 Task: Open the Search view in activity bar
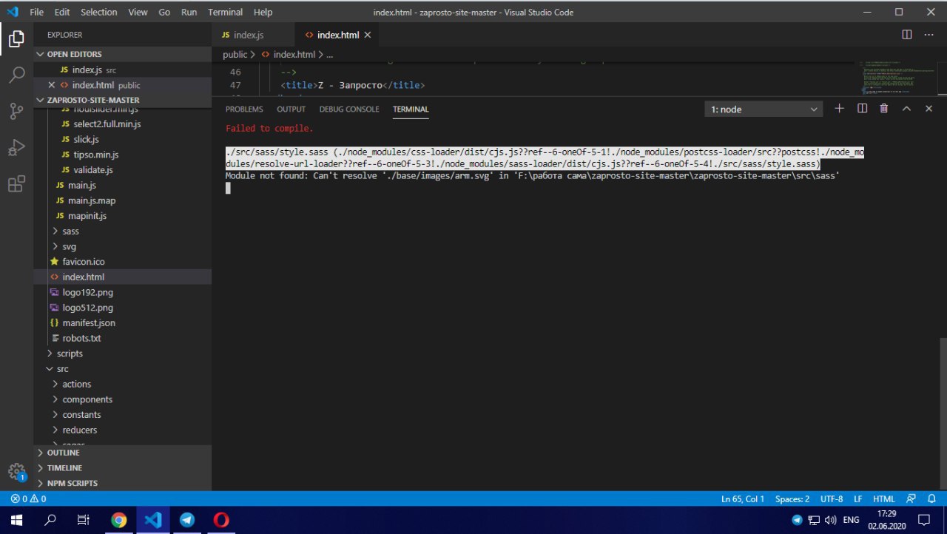[16, 75]
